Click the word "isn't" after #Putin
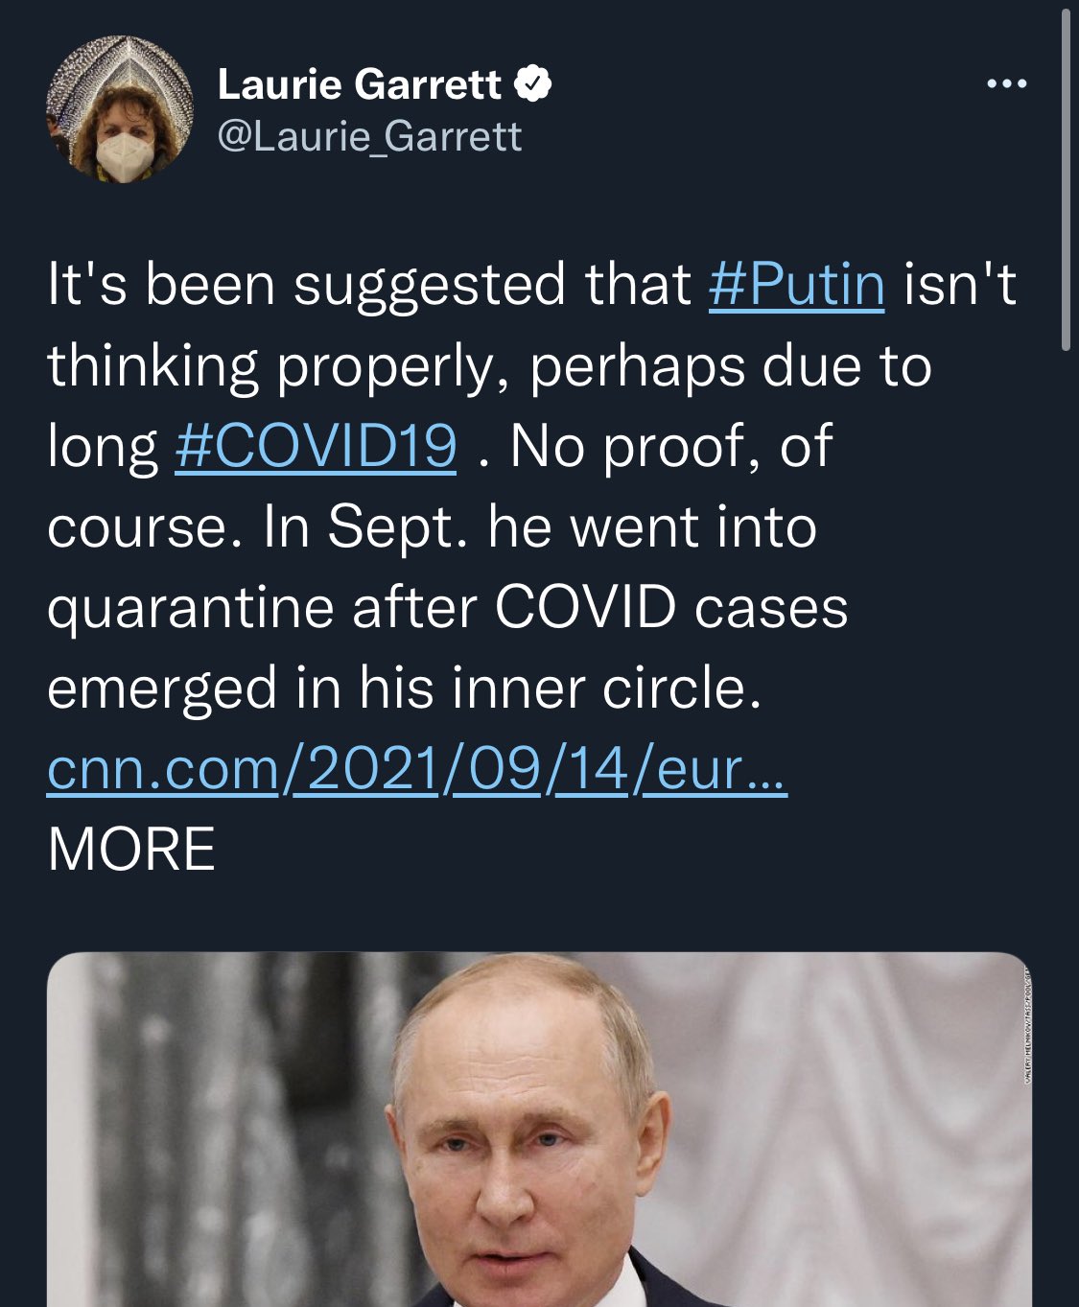The width and height of the screenshot is (1079, 1307). tap(958, 285)
